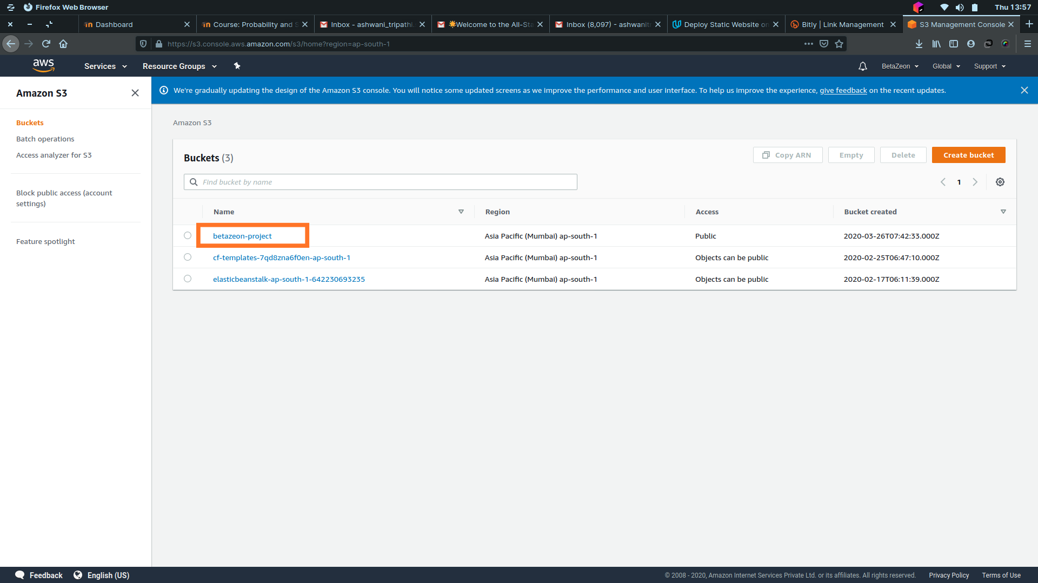
Task: Open the Terms of Use footer link
Action: click(x=1001, y=575)
